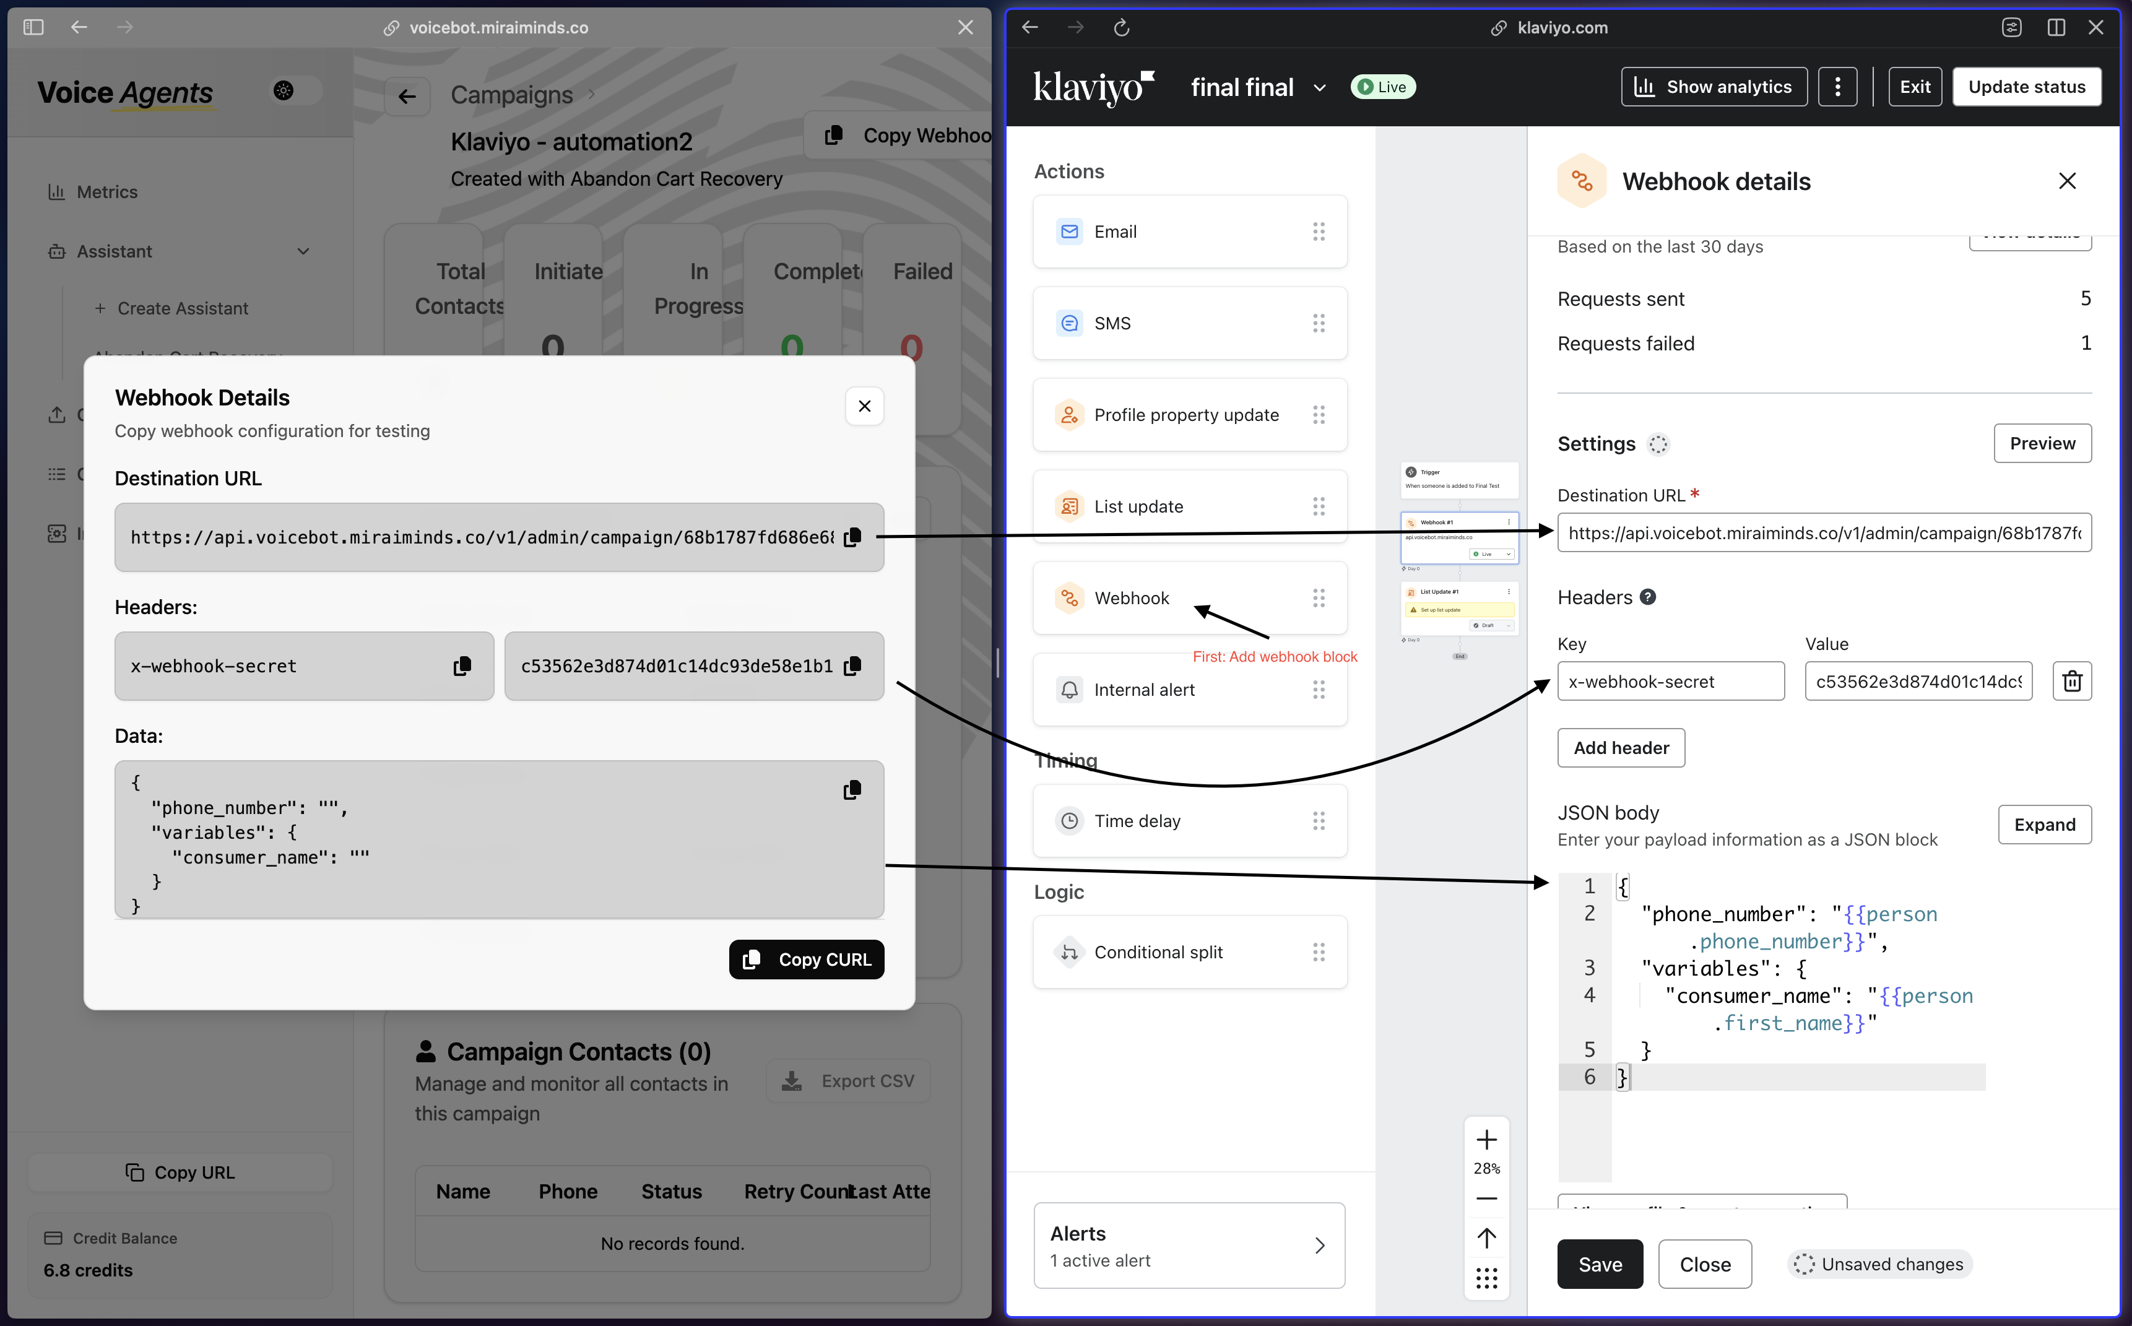This screenshot has height=1326, width=2132.
Task: Delete the header row using the trash icon
Action: pyautogui.click(x=2073, y=680)
